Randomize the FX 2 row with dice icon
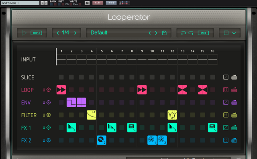The image size is (257, 159). (226, 140)
